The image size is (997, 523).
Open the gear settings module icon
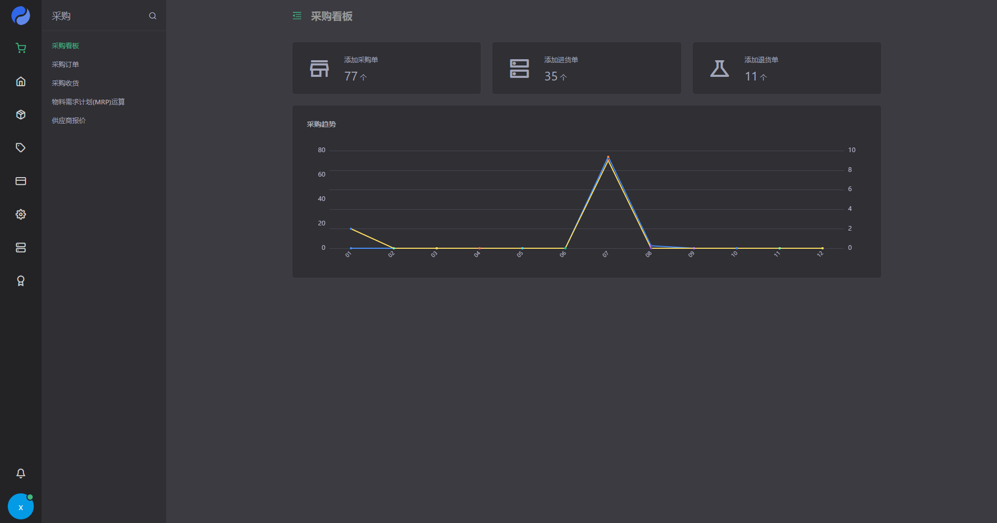(21, 214)
